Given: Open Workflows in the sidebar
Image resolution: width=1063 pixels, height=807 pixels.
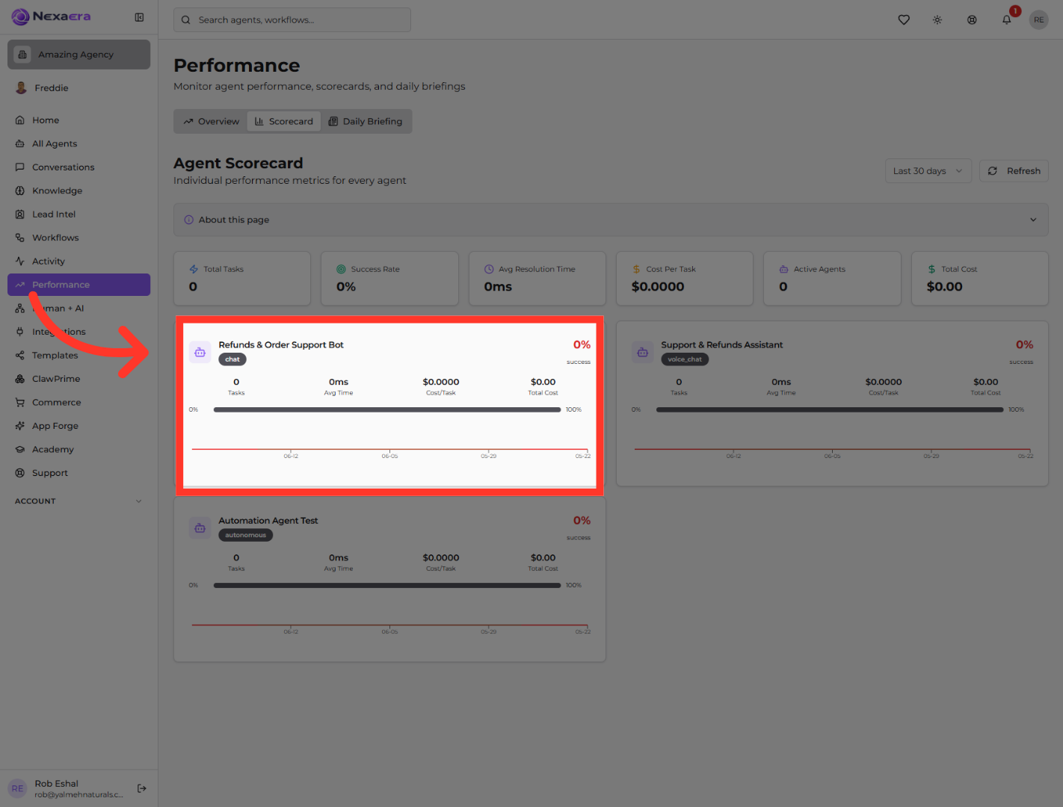Looking at the screenshot, I should 78,238.
